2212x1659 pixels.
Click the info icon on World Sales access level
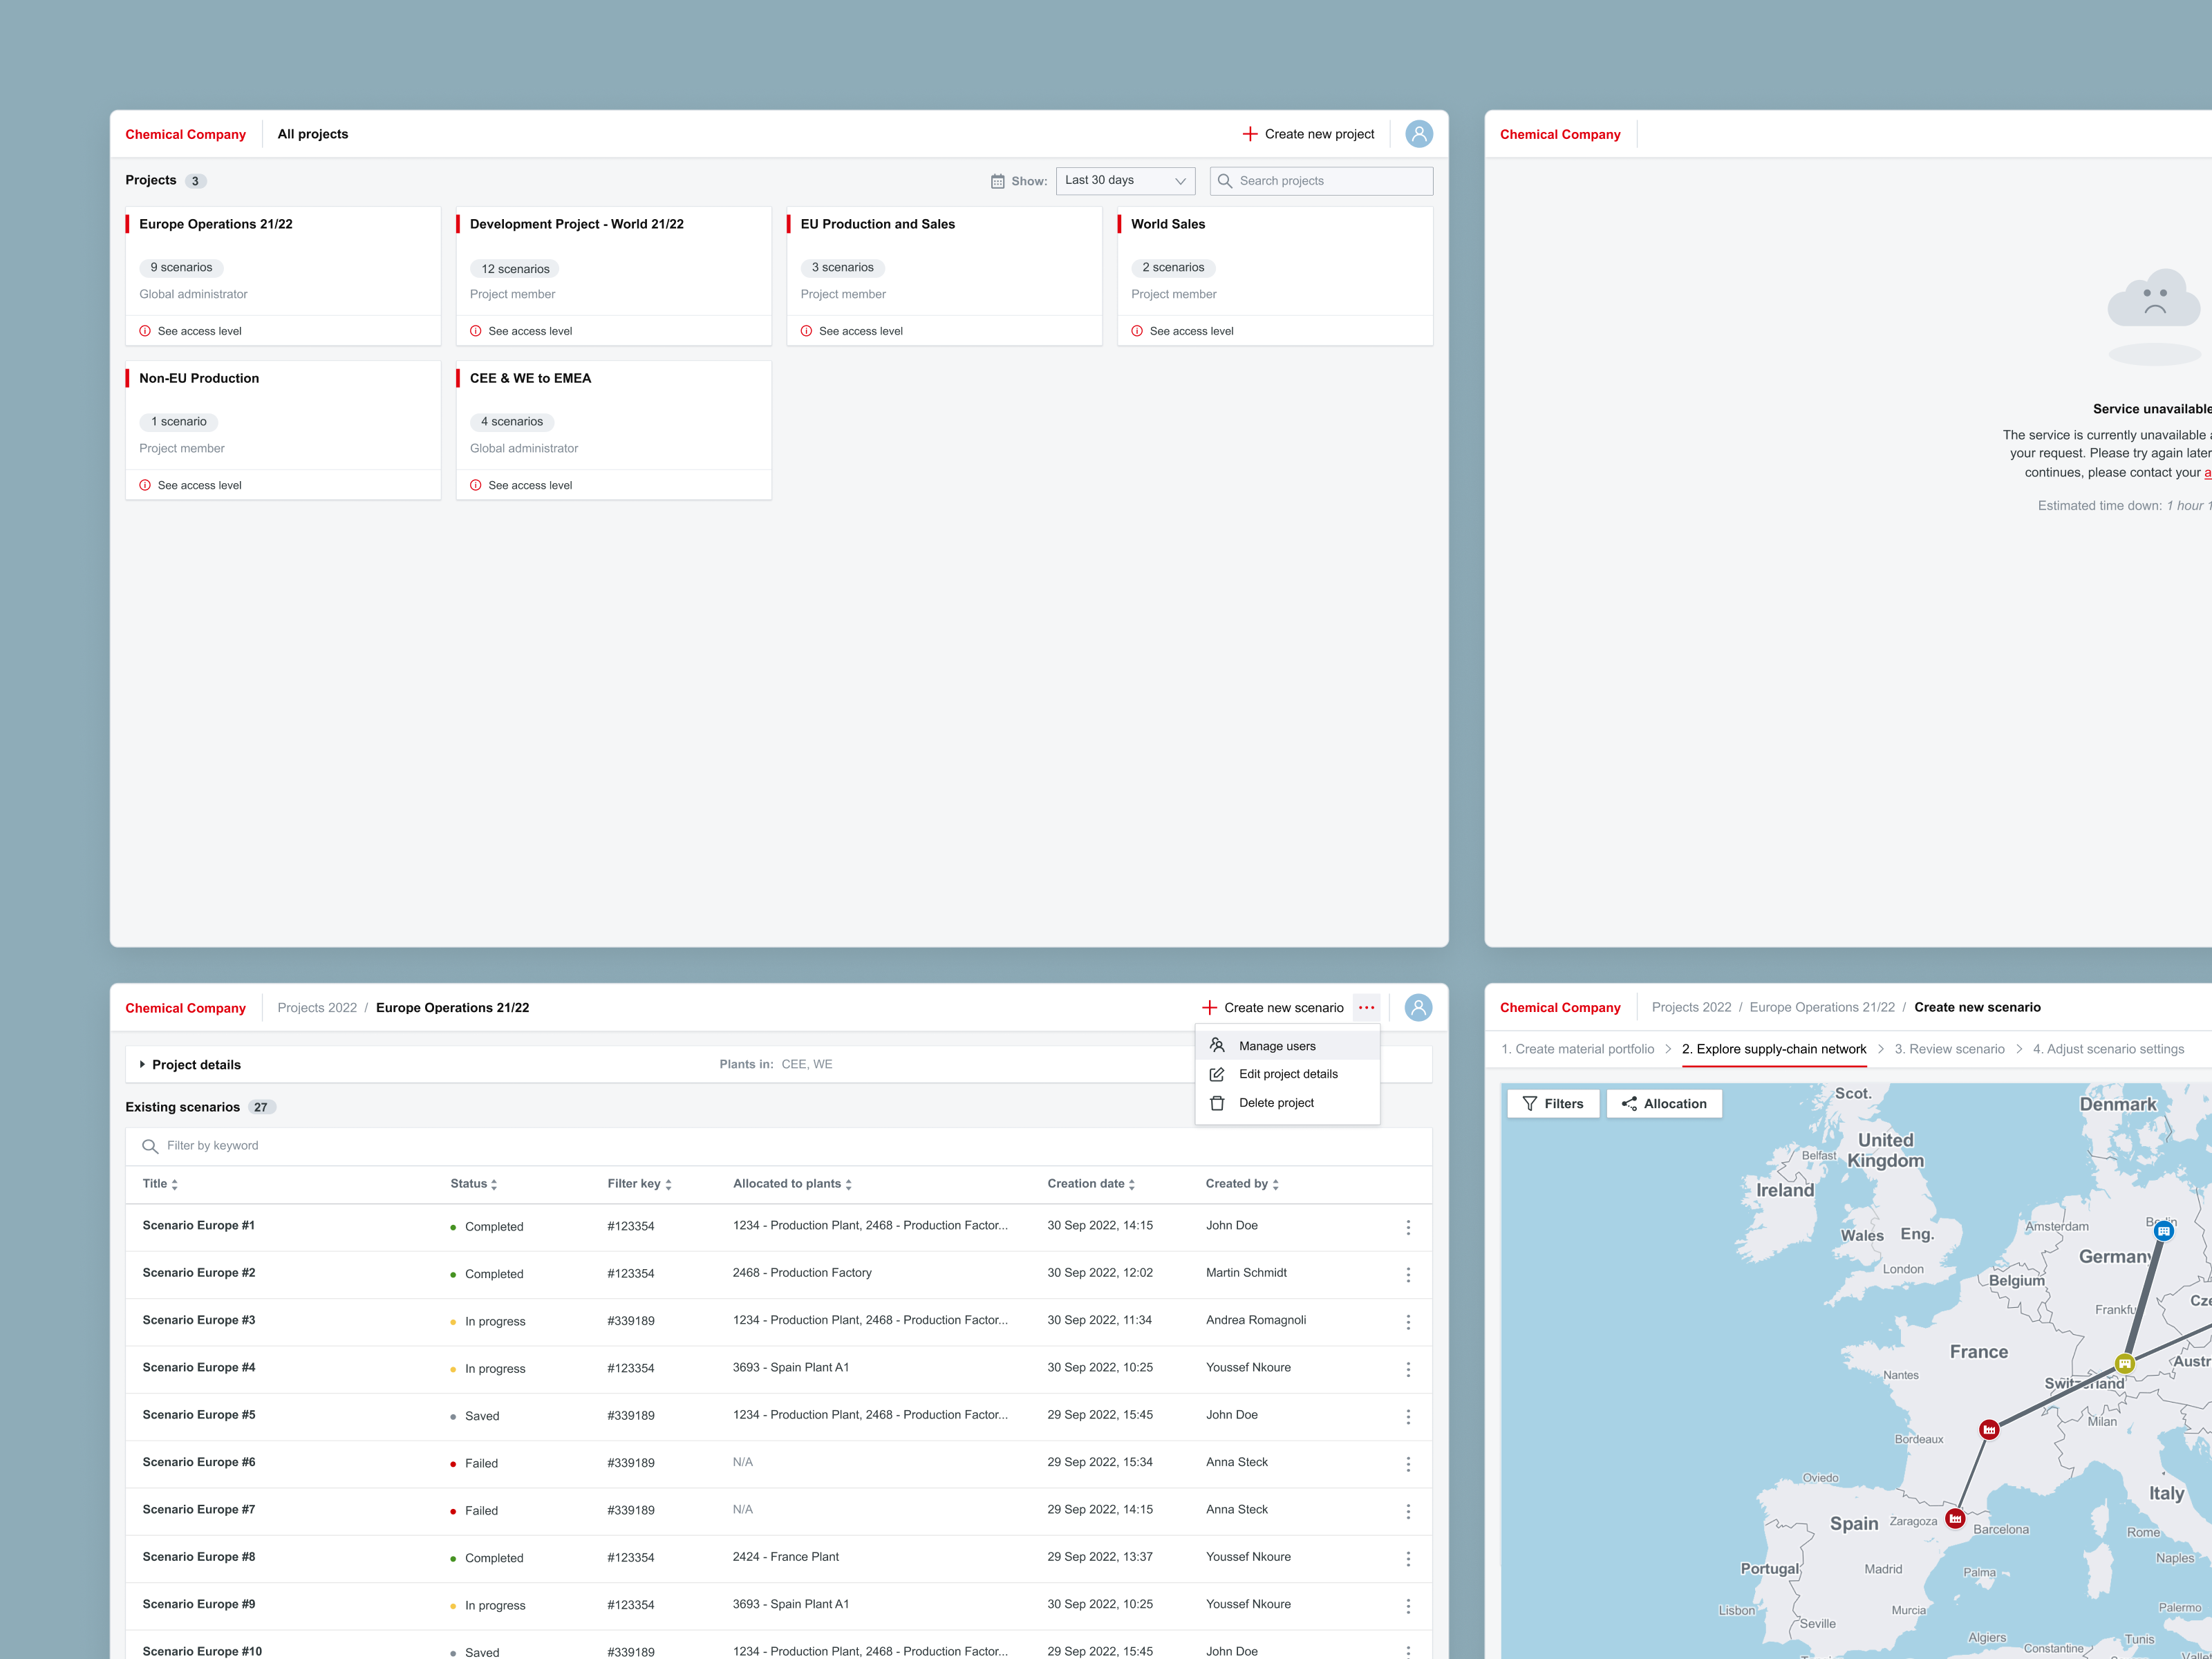[x=1137, y=330]
